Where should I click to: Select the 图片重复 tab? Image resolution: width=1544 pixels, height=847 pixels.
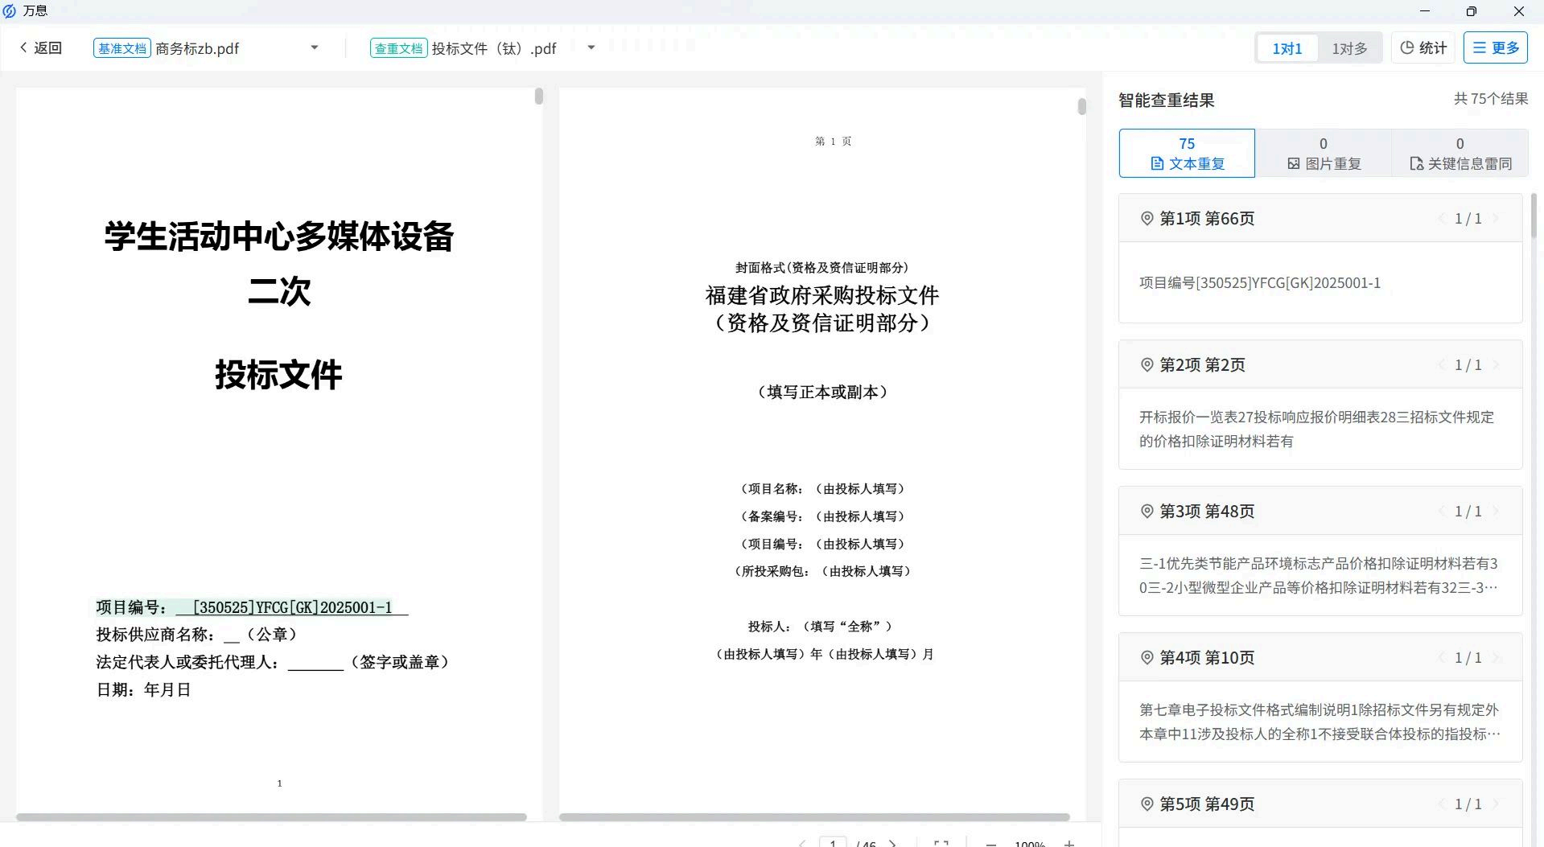tap(1324, 153)
